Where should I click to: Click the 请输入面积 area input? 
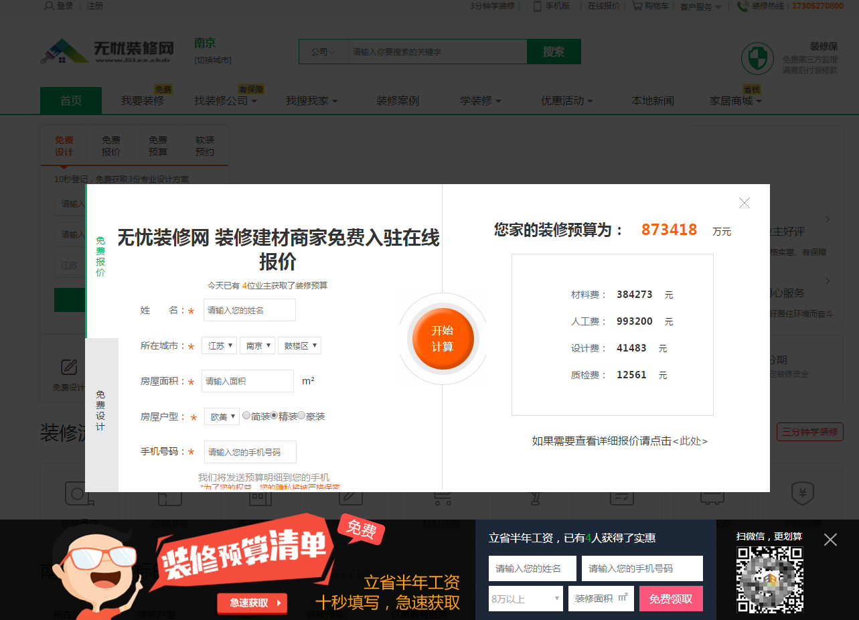pyautogui.click(x=248, y=381)
